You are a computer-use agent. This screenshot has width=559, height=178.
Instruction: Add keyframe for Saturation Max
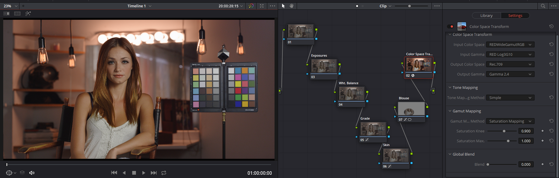tap(542, 141)
